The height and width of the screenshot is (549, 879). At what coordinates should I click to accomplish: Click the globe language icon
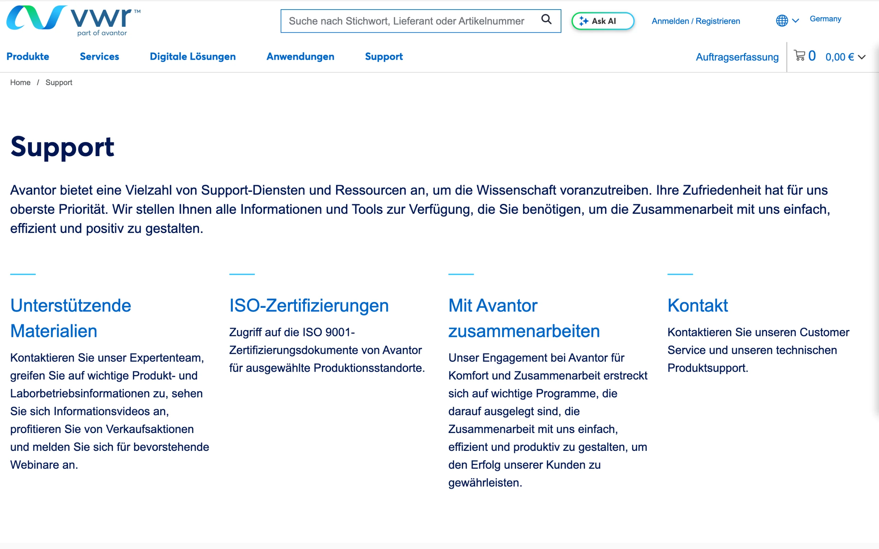tap(781, 21)
